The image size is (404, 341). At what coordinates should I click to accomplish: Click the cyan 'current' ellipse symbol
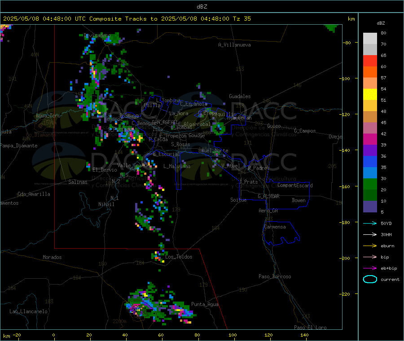pos(370,279)
